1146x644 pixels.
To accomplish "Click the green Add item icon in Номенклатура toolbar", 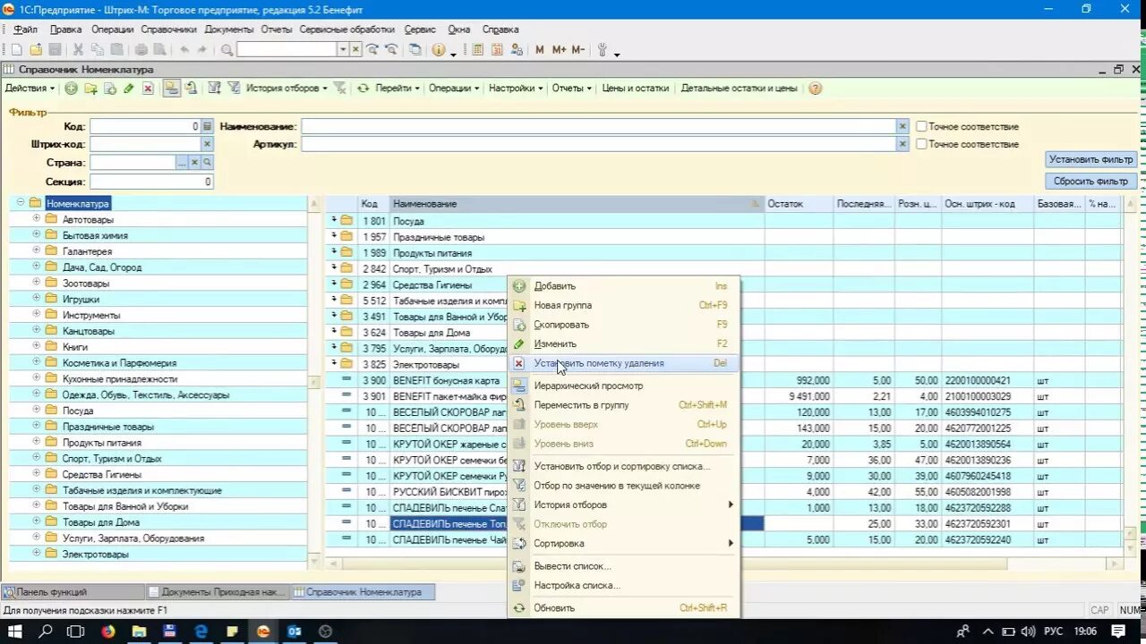I will pyautogui.click(x=72, y=89).
